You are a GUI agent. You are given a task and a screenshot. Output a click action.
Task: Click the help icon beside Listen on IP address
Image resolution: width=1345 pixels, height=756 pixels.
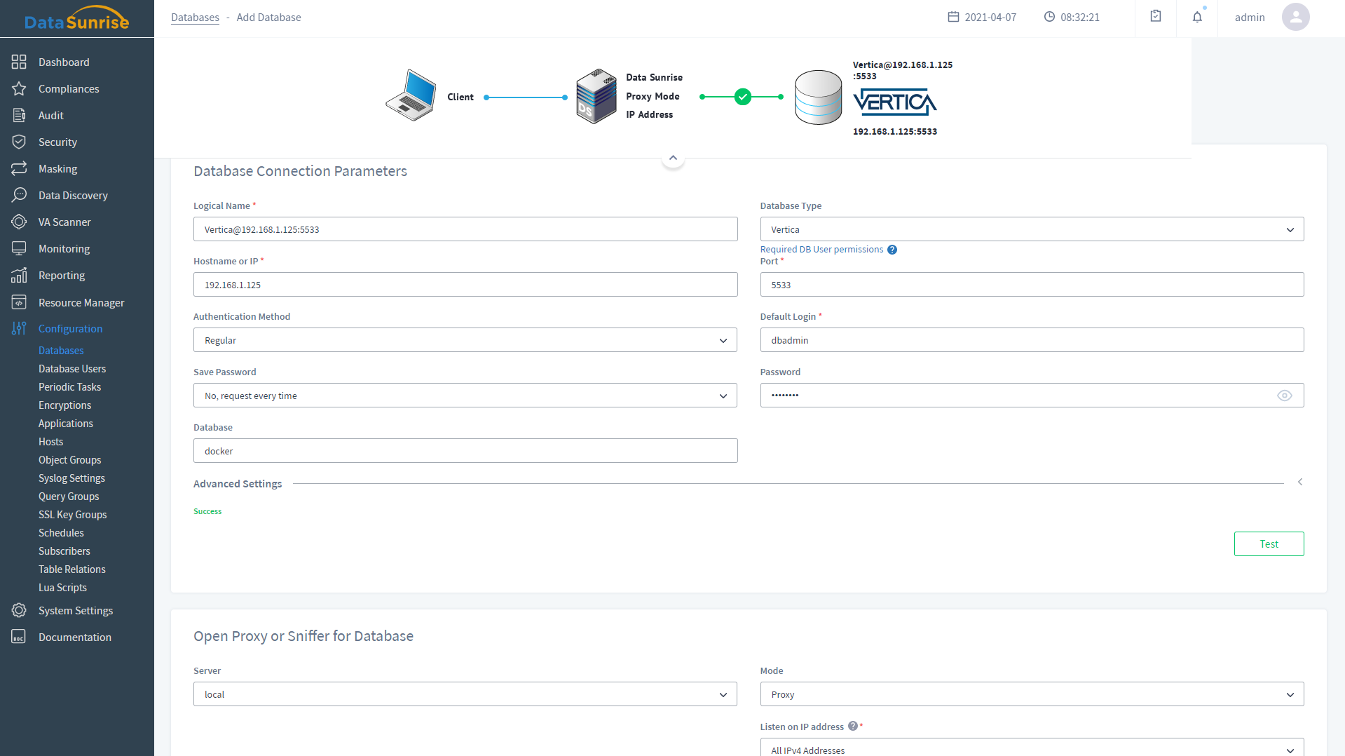(853, 727)
